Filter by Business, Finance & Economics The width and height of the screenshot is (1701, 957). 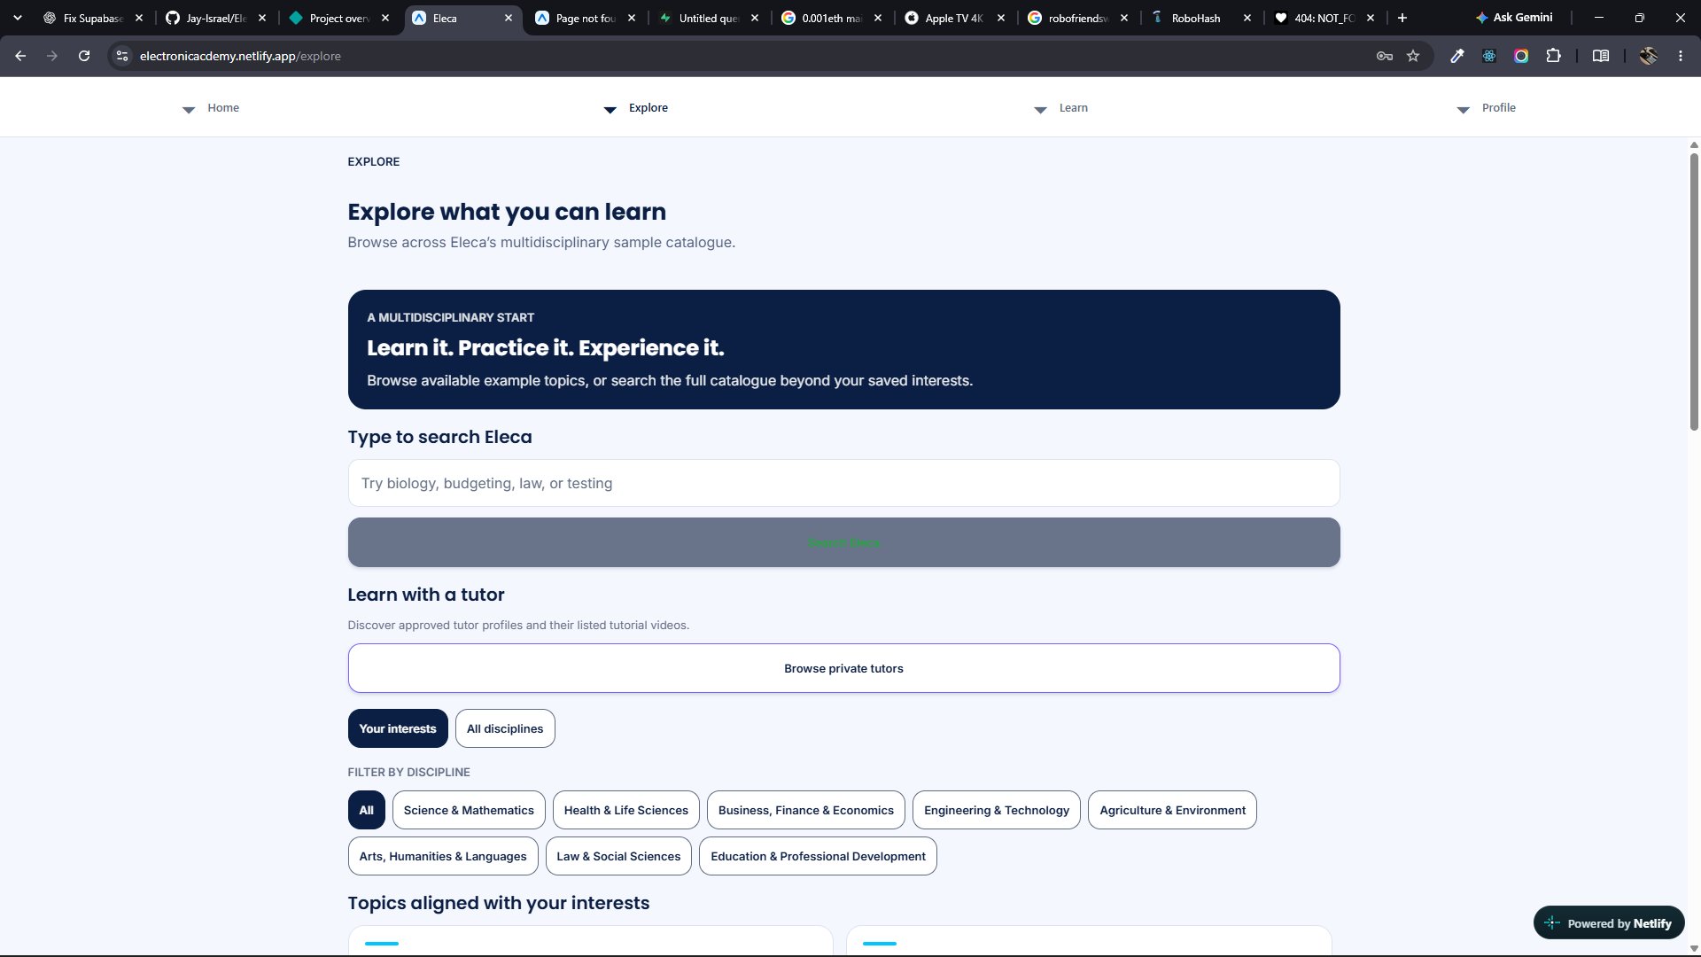click(x=806, y=810)
